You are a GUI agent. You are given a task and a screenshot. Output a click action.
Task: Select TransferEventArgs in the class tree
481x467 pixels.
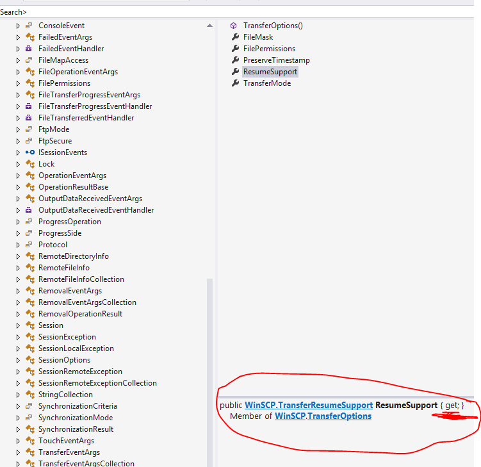click(69, 452)
